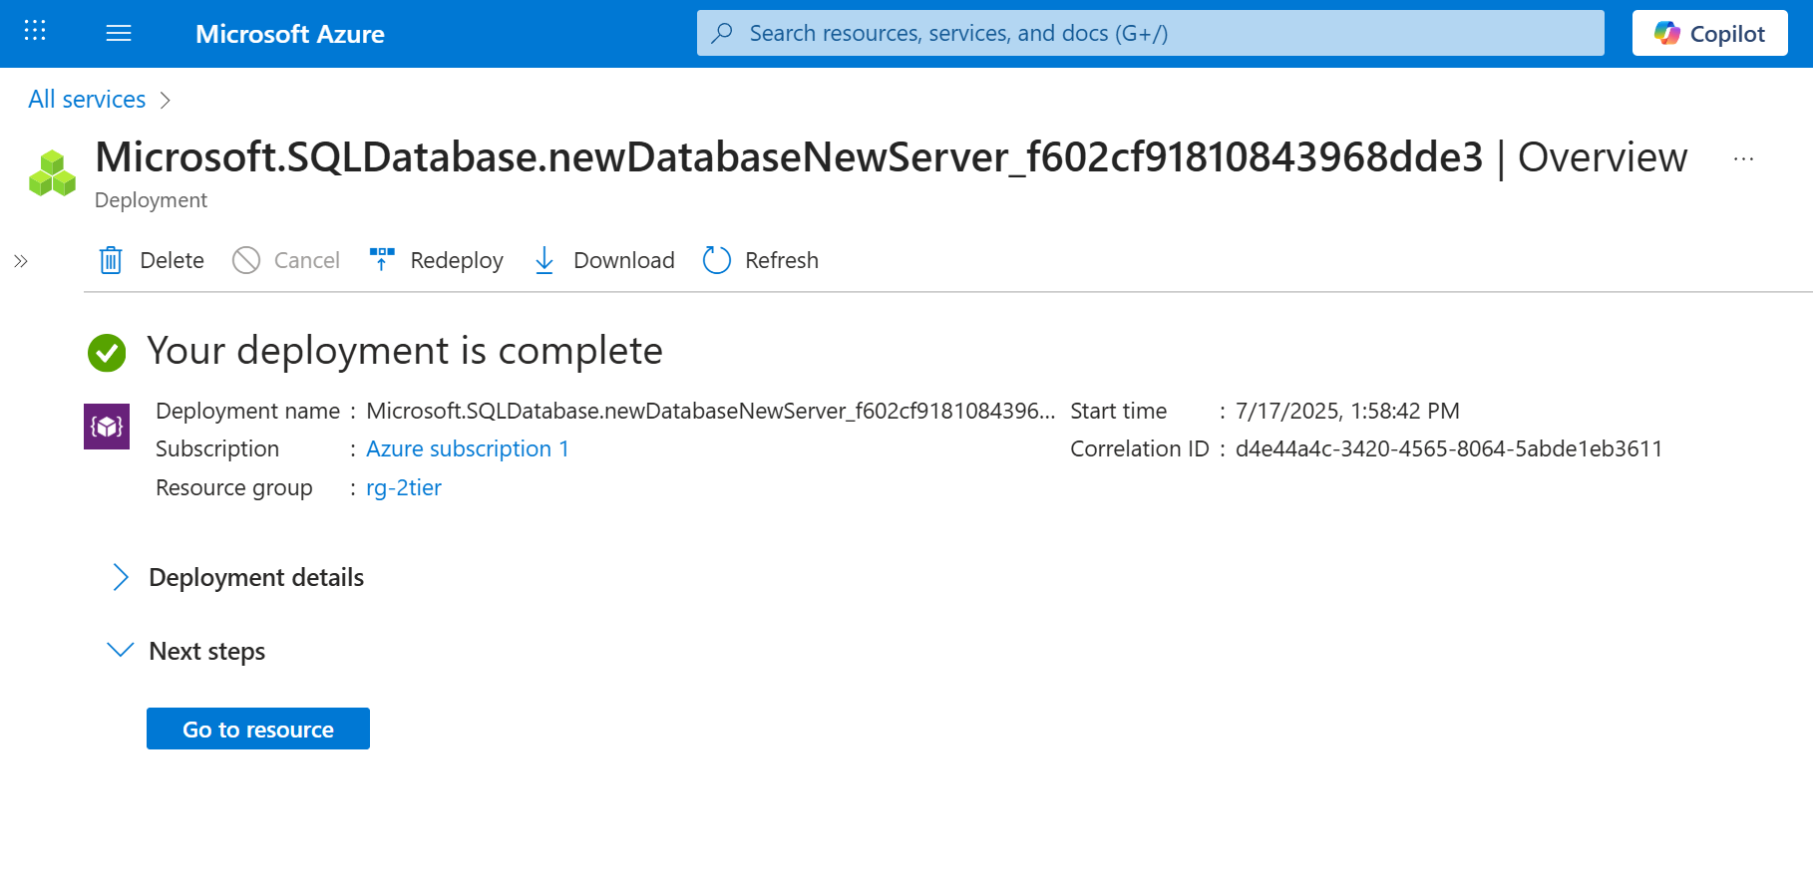Refresh the deployment overview
The image size is (1813, 882).
point(760,260)
